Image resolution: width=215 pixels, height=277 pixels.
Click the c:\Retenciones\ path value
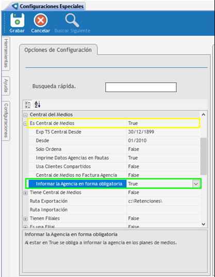[x=145, y=201]
